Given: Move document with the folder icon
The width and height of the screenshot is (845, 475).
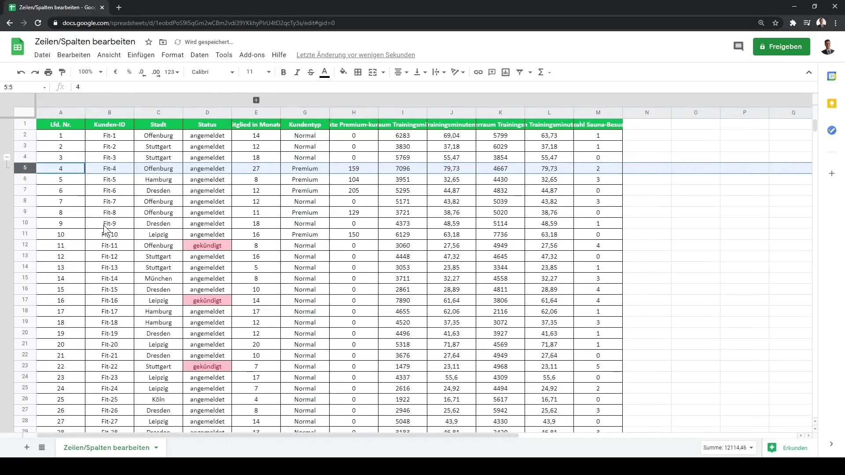Looking at the screenshot, I should coord(163,42).
